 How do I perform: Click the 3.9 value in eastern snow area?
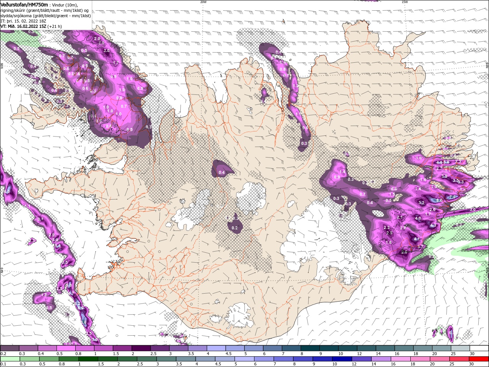[x=444, y=176]
